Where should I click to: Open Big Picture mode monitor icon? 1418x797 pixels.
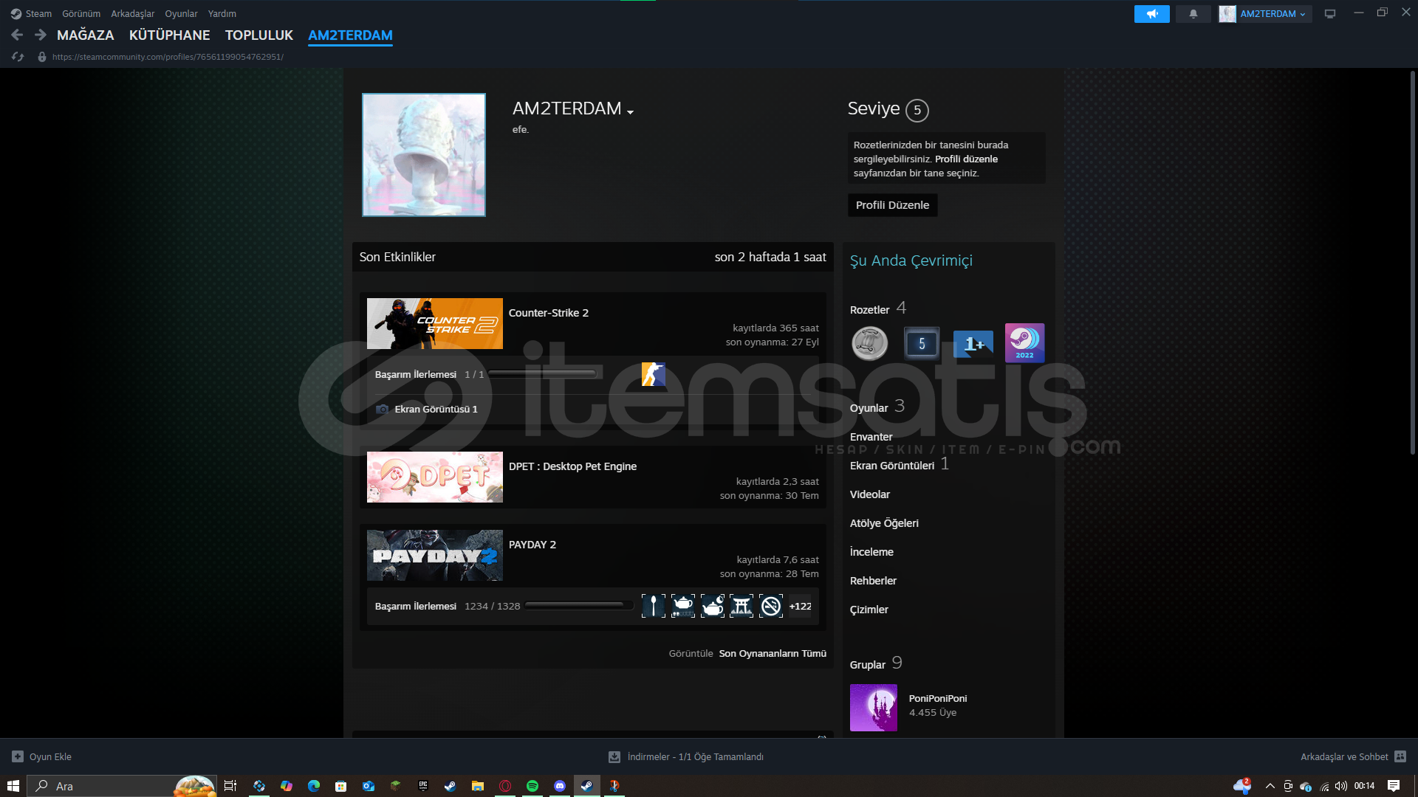(1329, 14)
